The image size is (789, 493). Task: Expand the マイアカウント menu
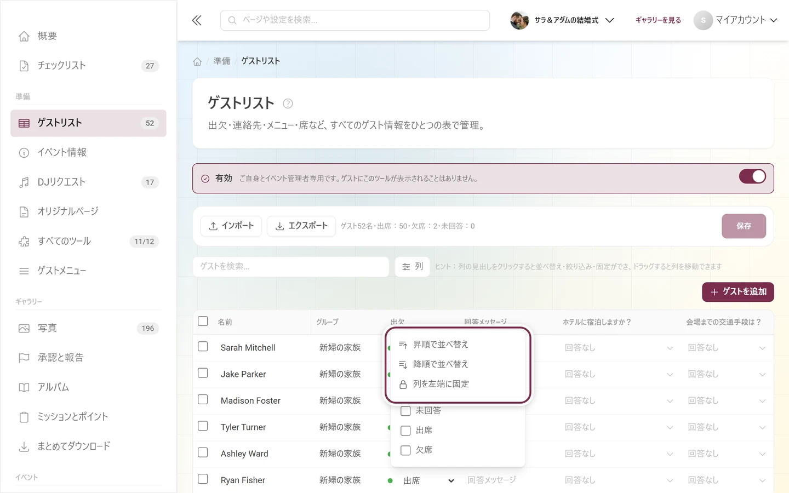tap(736, 20)
